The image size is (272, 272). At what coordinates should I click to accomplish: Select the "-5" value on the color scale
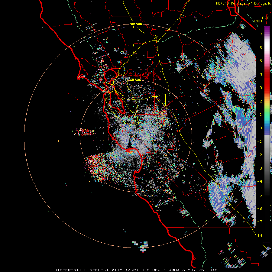click(260, 195)
